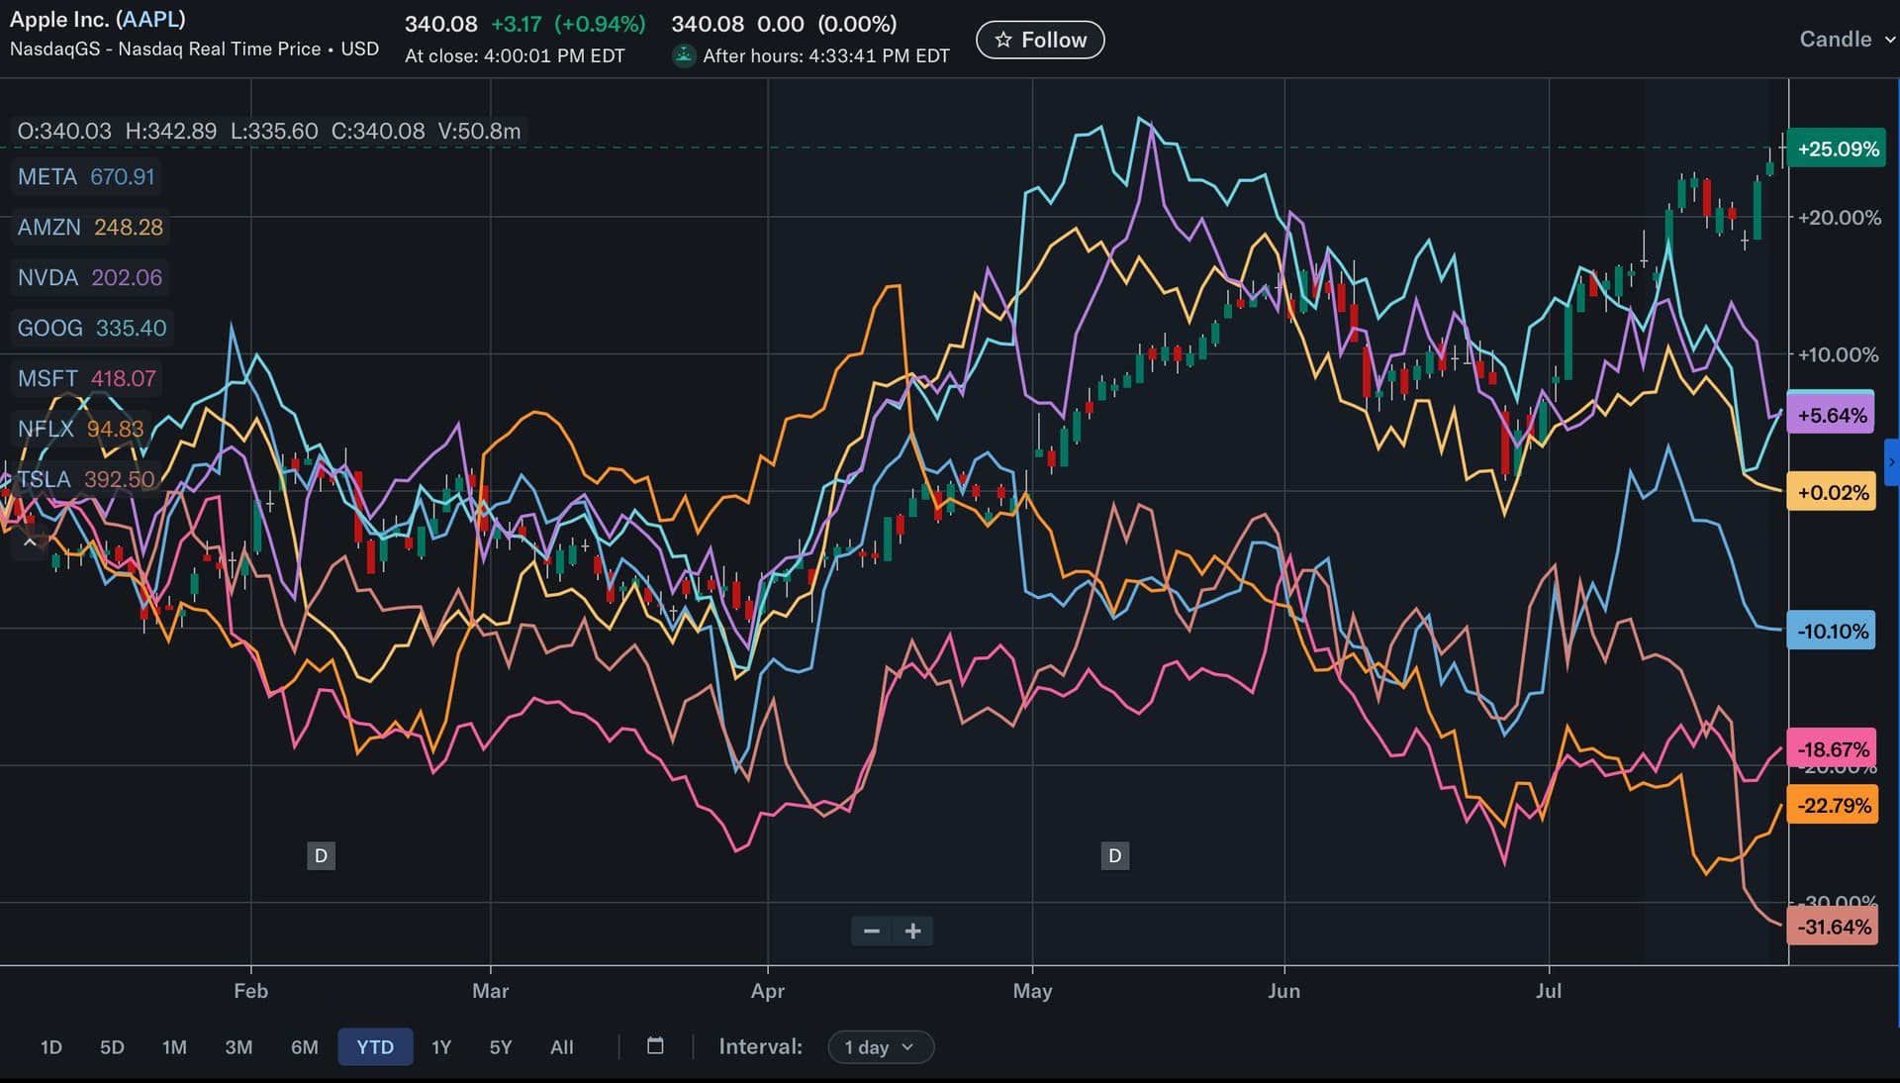The width and height of the screenshot is (1900, 1083).
Task: Open the Interval 1 day dropdown
Action: [880, 1047]
